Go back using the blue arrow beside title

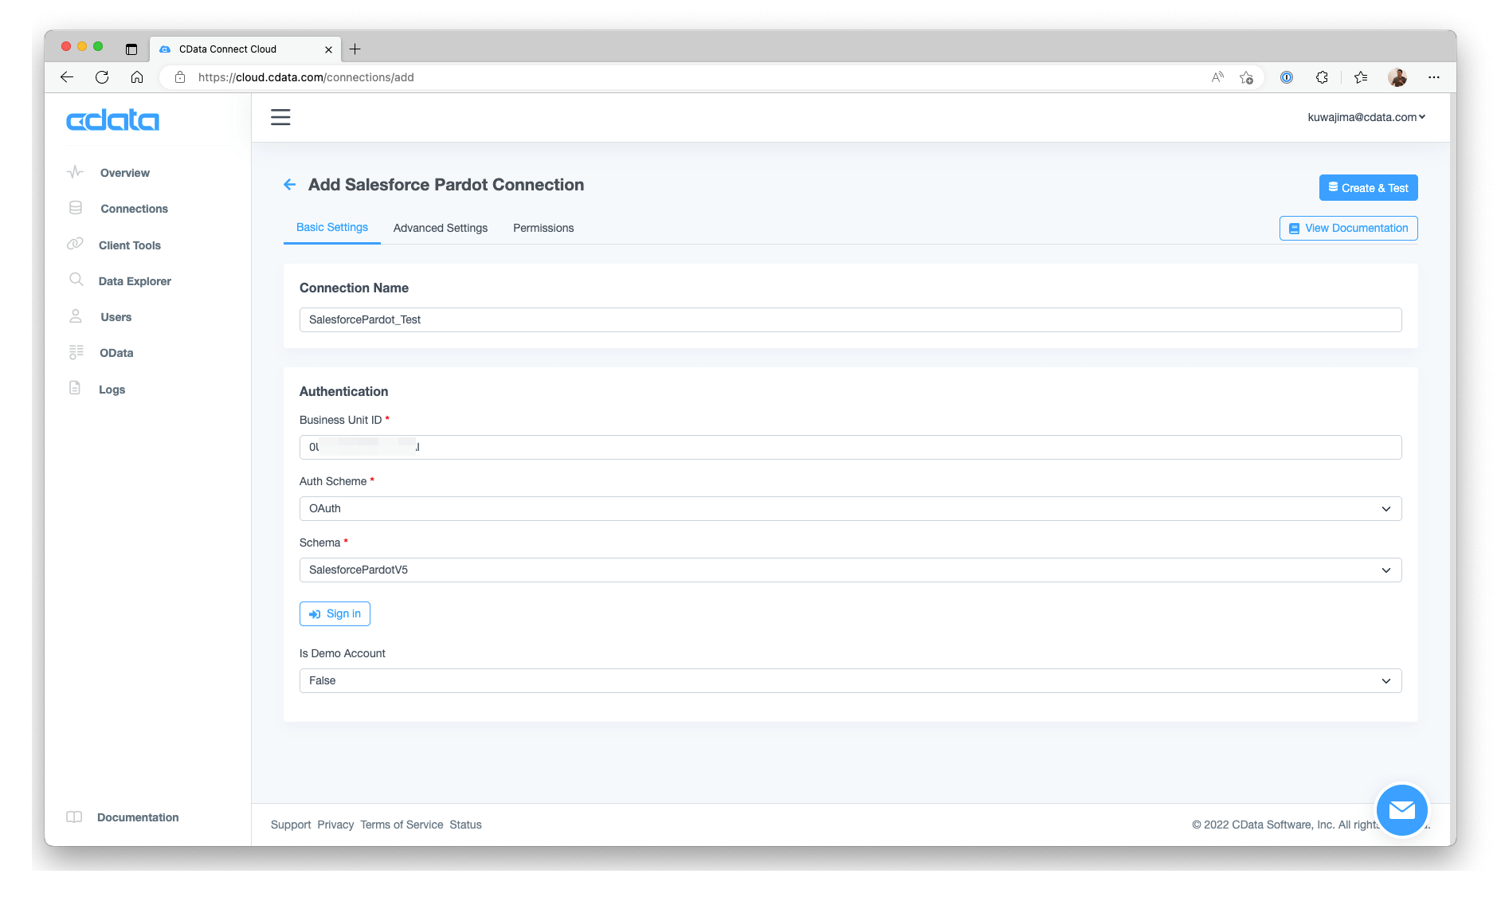290,185
